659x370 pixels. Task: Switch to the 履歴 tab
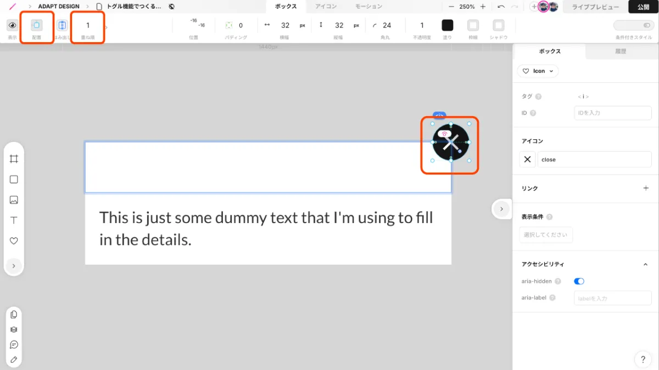click(620, 51)
